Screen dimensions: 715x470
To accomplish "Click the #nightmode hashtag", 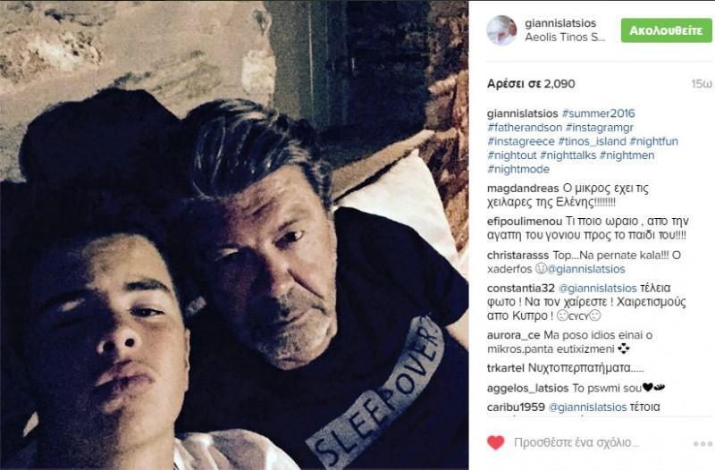I will (518, 170).
